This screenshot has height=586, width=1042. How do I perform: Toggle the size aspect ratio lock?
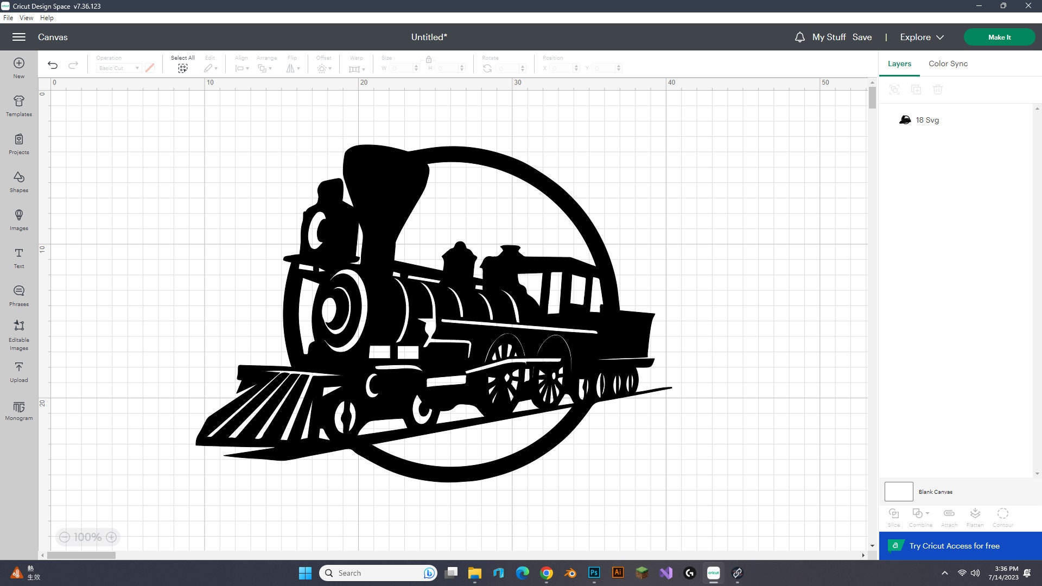point(429,60)
